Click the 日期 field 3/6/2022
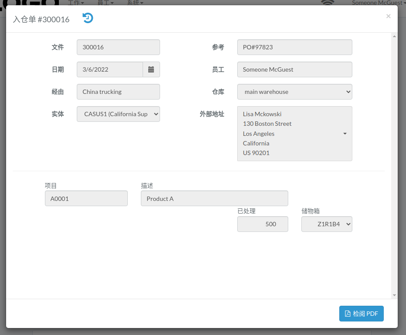406x335 pixels. [x=110, y=69]
